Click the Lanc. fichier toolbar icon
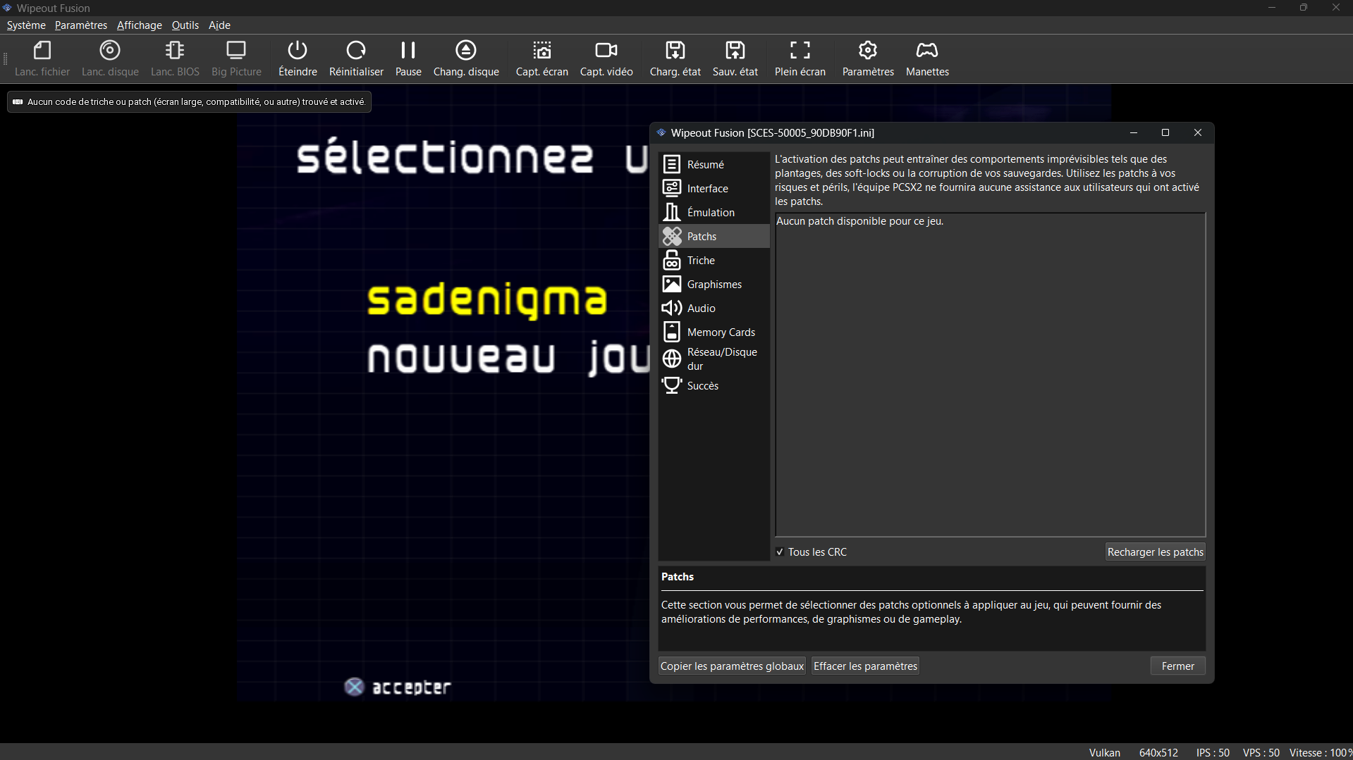Image resolution: width=1353 pixels, height=760 pixels. (x=42, y=58)
